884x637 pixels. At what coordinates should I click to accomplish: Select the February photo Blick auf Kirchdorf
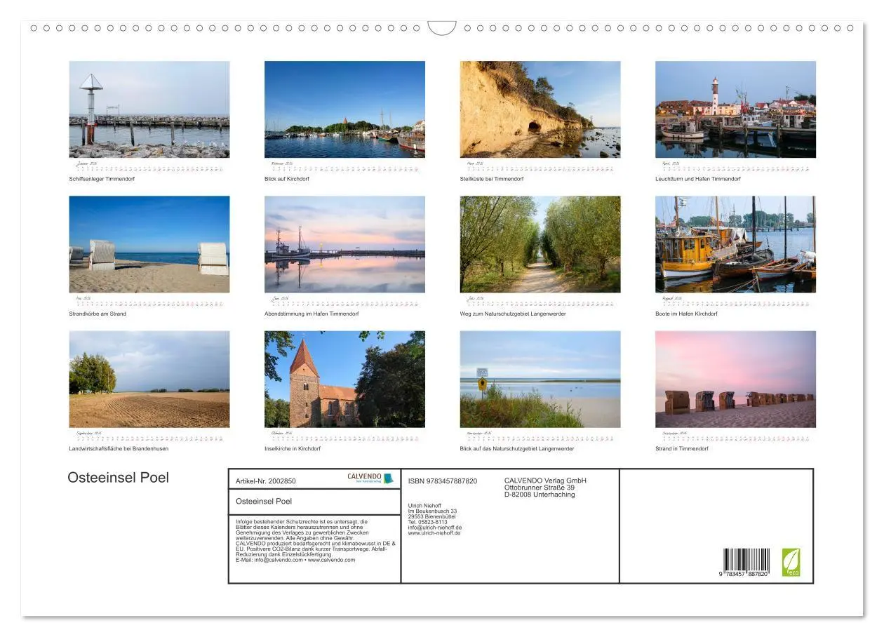point(345,109)
